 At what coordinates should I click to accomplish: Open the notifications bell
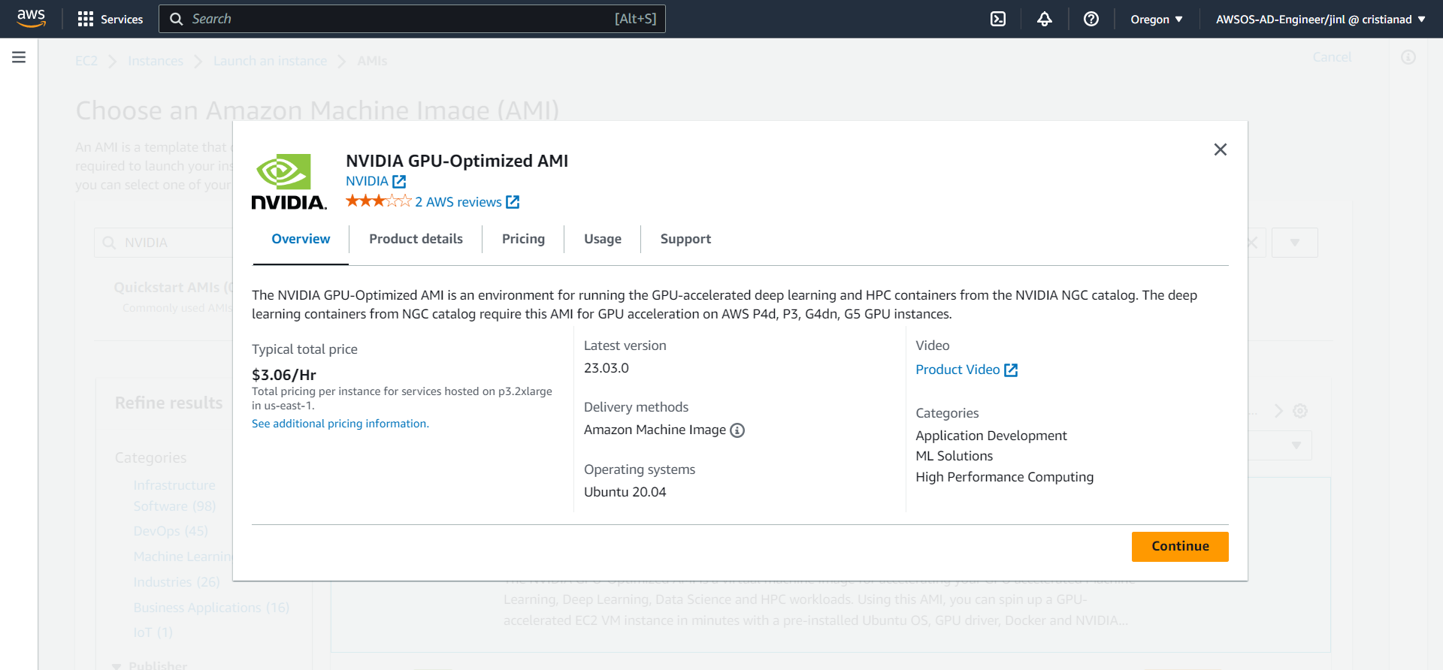1045,19
